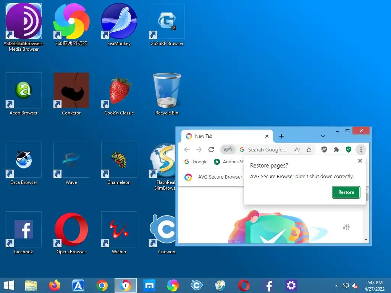
Task: Open the taskbar clock showing 2:43 PM
Action: click(x=374, y=285)
